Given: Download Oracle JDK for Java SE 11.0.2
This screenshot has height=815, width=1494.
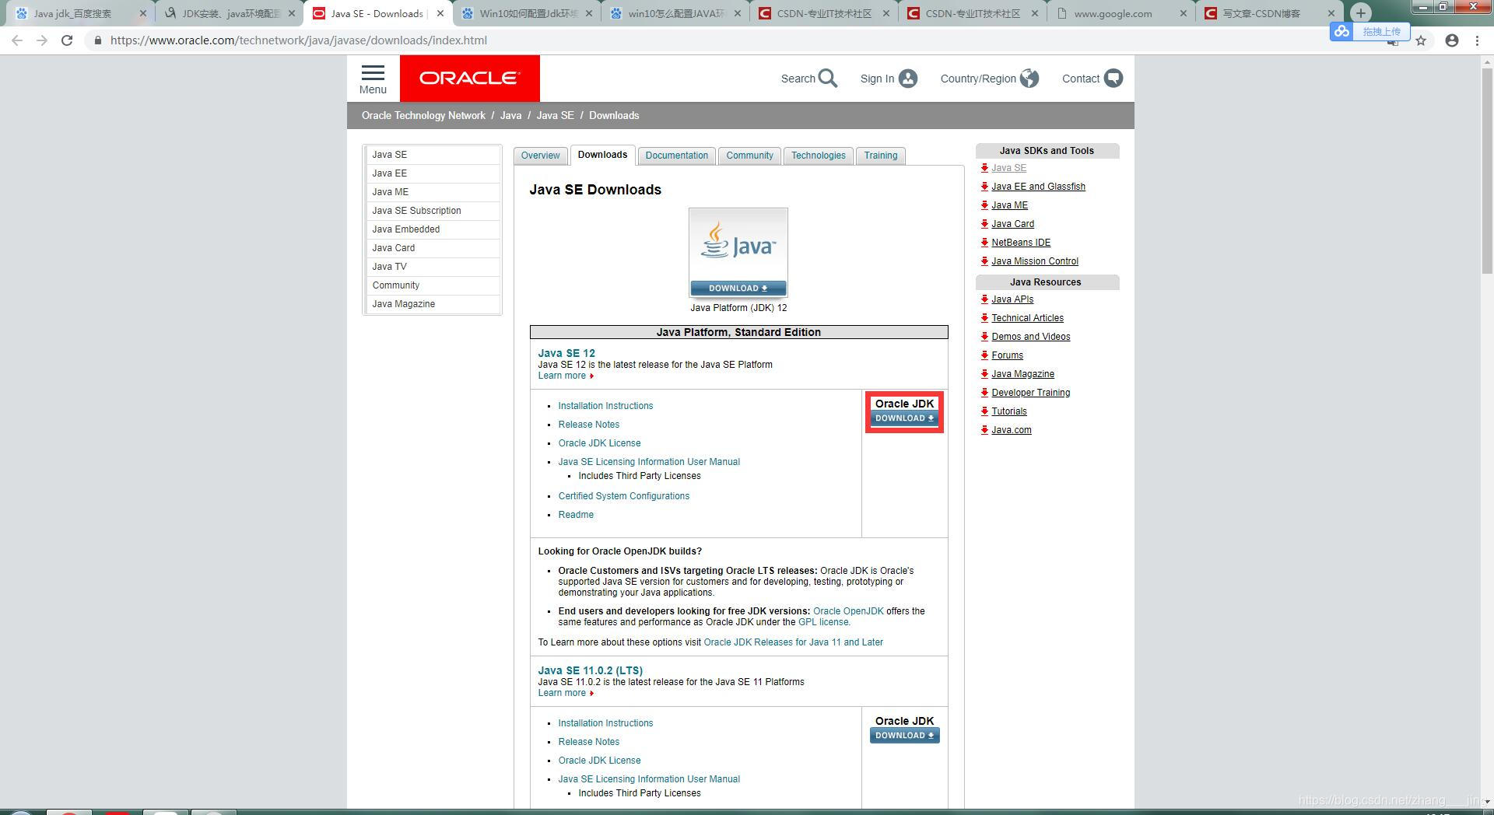Looking at the screenshot, I should coord(904,736).
